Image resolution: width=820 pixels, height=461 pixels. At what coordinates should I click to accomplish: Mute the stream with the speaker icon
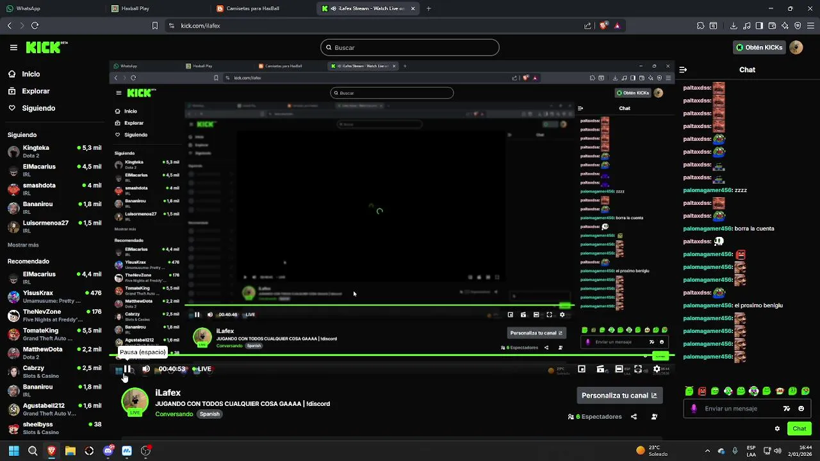point(146,369)
